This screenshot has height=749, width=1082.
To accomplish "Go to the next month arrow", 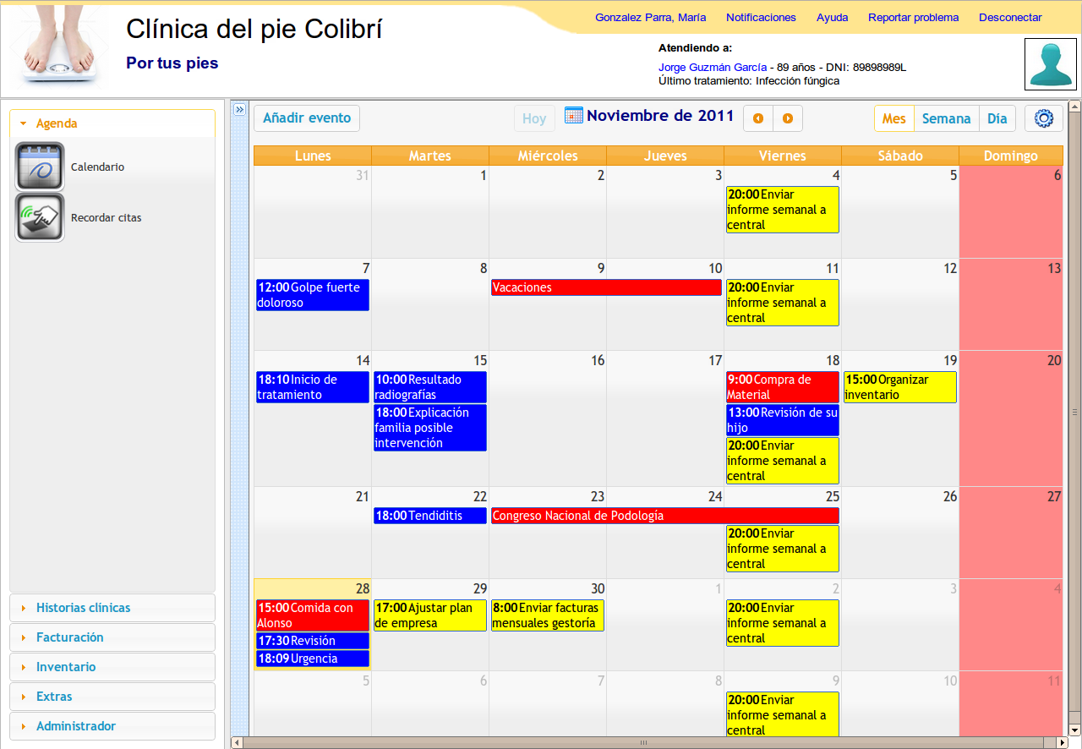I will 788,118.
